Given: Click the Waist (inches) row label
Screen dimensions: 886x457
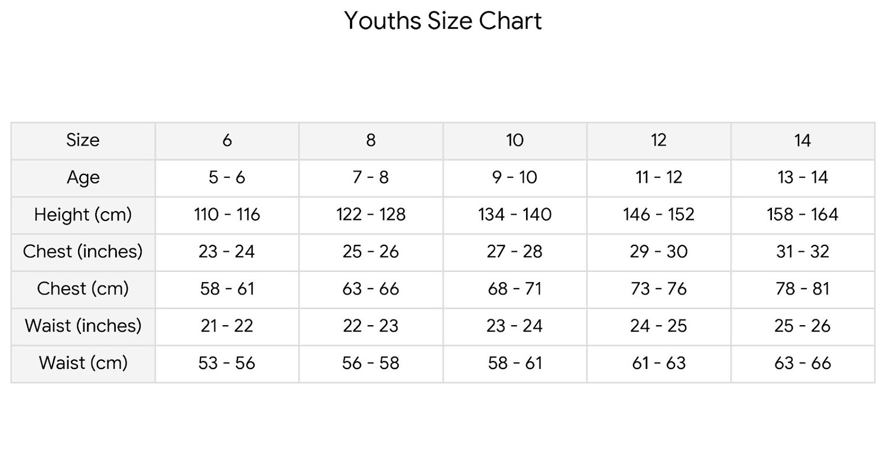Looking at the screenshot, I should click(83, 326).
